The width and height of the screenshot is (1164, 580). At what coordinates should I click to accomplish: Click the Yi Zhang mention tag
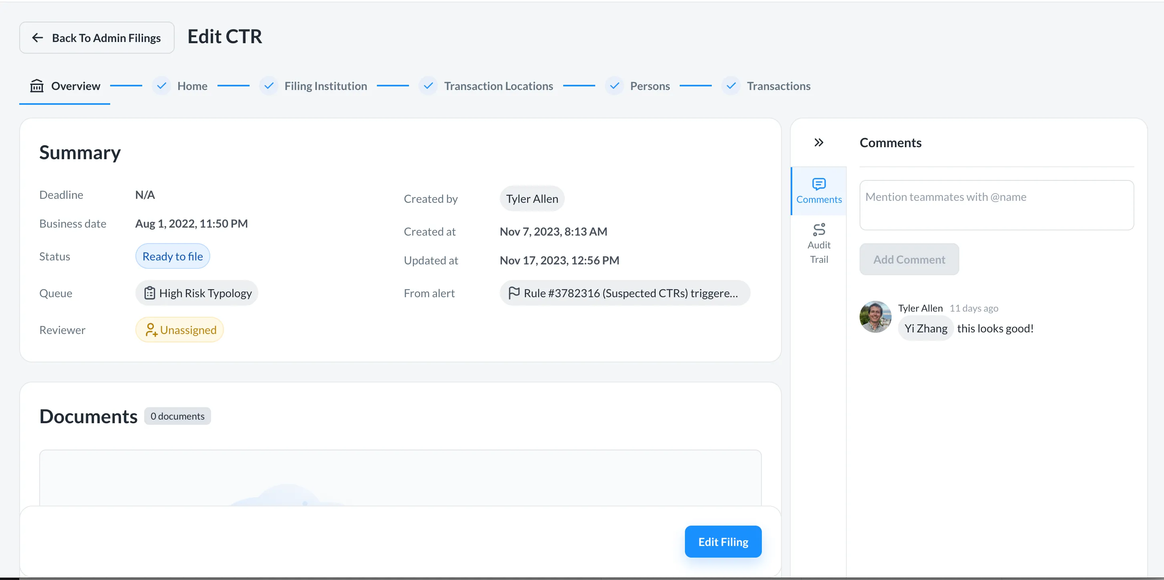[x=925, y=328]
